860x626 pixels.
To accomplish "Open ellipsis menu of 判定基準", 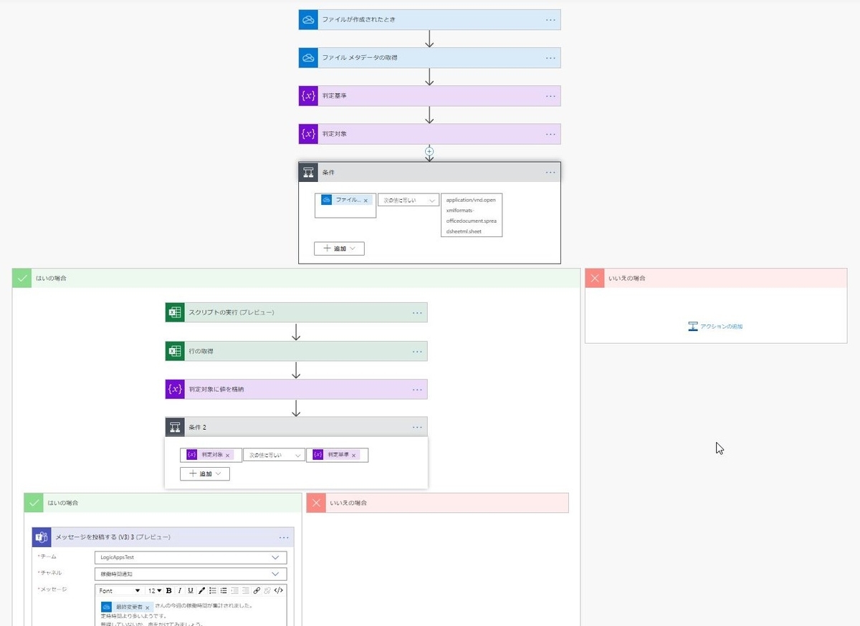I will (550, 96).
